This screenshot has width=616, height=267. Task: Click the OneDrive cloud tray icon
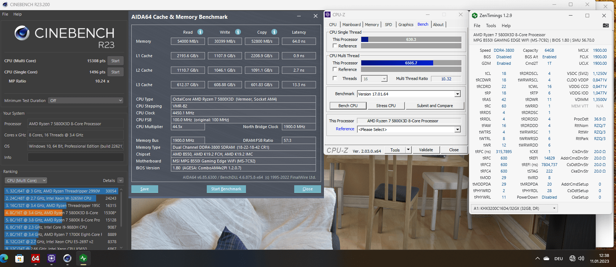pos(546,258)
